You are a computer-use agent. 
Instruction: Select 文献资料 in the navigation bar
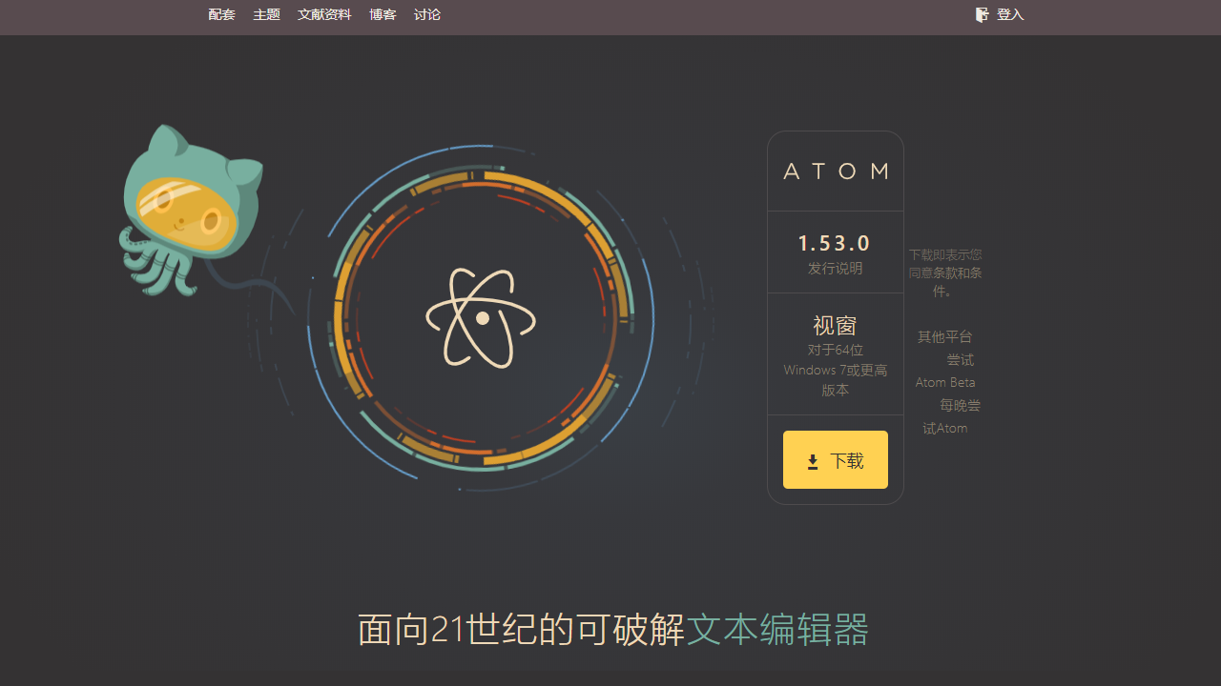tap(324, 14)
